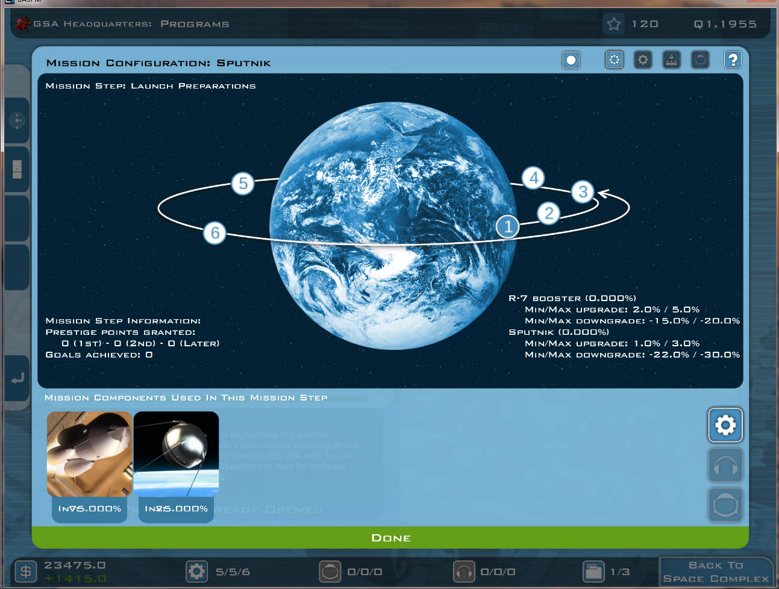This screenshot has height=589, width=779.
Task: Click the Sputnik component percentage label
Action: [x=176, y=509]
